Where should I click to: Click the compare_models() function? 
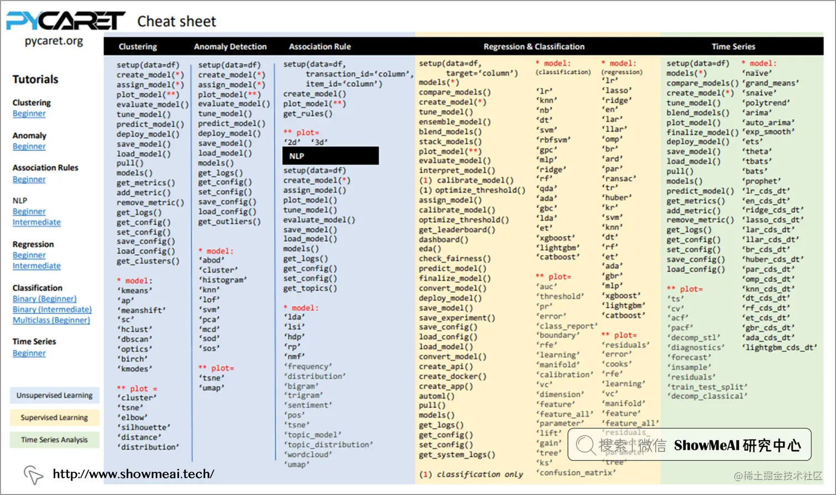tap(454, 92)
